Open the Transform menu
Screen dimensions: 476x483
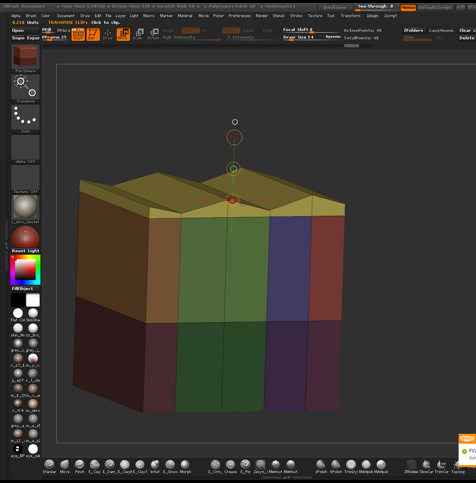point(351,16)
